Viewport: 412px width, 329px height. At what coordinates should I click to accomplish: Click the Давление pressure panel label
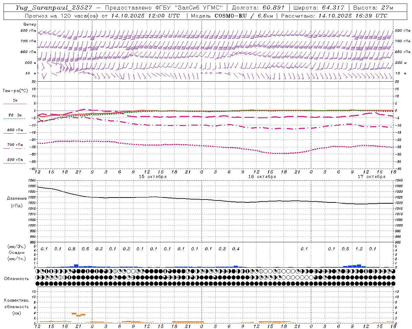click(x=17, y=199)
